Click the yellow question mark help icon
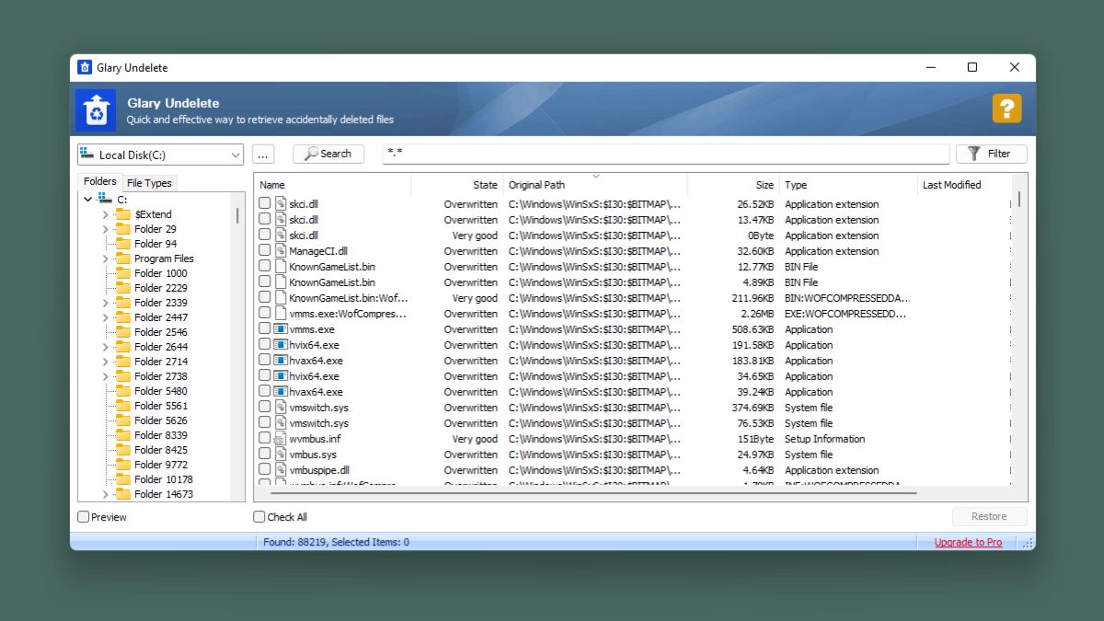The width and height of the screenshot is (1104, 621). 1006,109
